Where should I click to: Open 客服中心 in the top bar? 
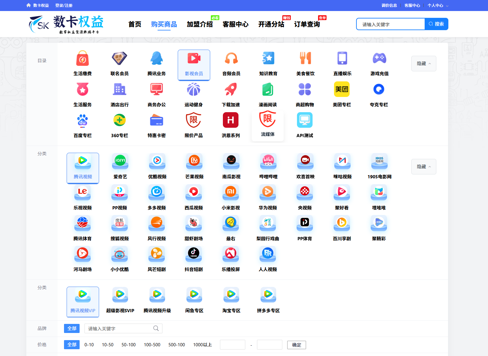point(412,6)
